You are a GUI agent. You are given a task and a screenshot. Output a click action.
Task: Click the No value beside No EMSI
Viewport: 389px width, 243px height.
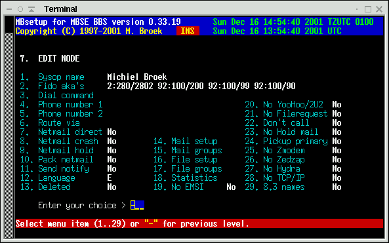[231, 187]
